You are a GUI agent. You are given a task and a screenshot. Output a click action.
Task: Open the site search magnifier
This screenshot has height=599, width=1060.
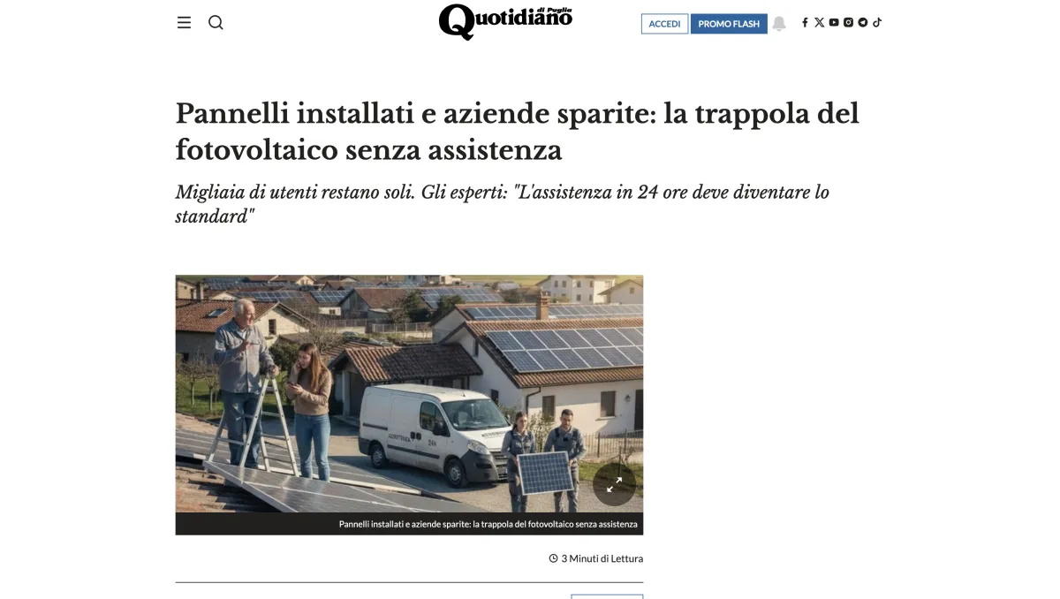click(x=216, y=23)
